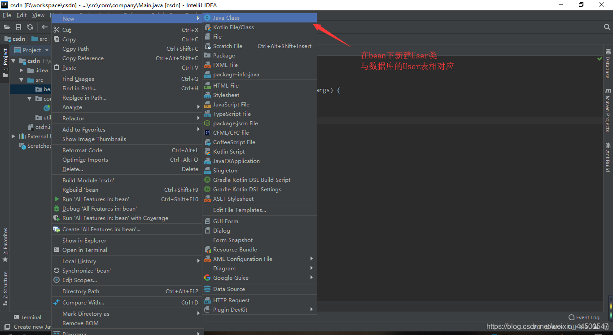The width and height of the screenshot is (613, 335).
Task: Click the green Run icon for bean
Action: (57, 199)
